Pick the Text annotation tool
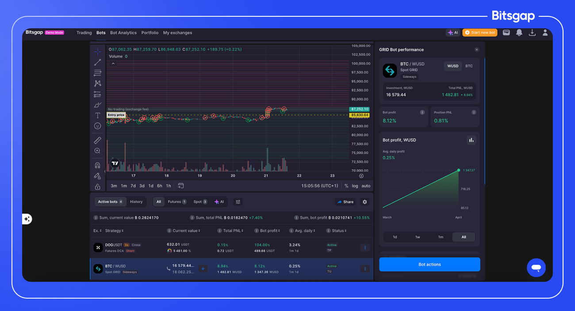Image resolution: width=575 pixels, height=311 pixels. 97,115
